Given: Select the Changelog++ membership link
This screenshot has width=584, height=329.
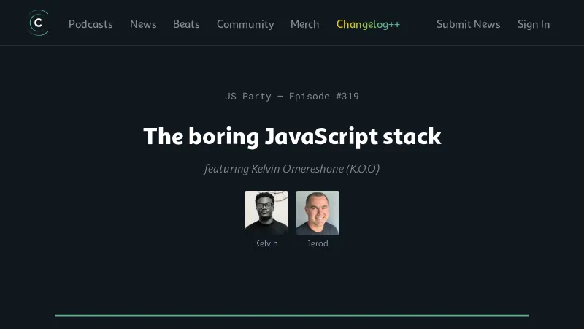Looking at the screenshot, I should tap(368, 24).
